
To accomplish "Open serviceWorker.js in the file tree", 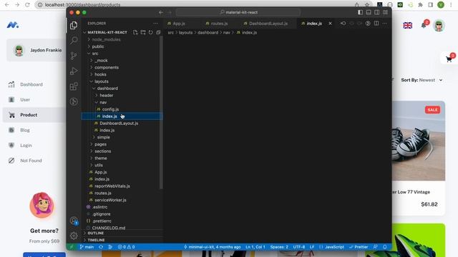I will (110, 200).
